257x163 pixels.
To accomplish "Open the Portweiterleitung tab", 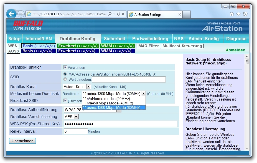I will pyautogui.click(x=150, y=39).
